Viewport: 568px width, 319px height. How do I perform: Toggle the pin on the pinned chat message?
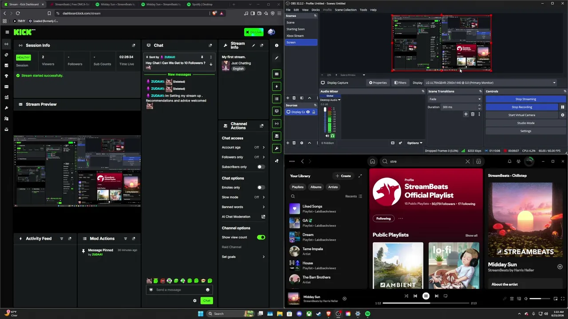(x=202, y=57)
